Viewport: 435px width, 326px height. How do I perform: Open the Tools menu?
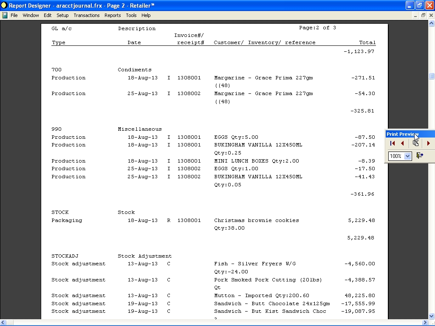point(131,15)
